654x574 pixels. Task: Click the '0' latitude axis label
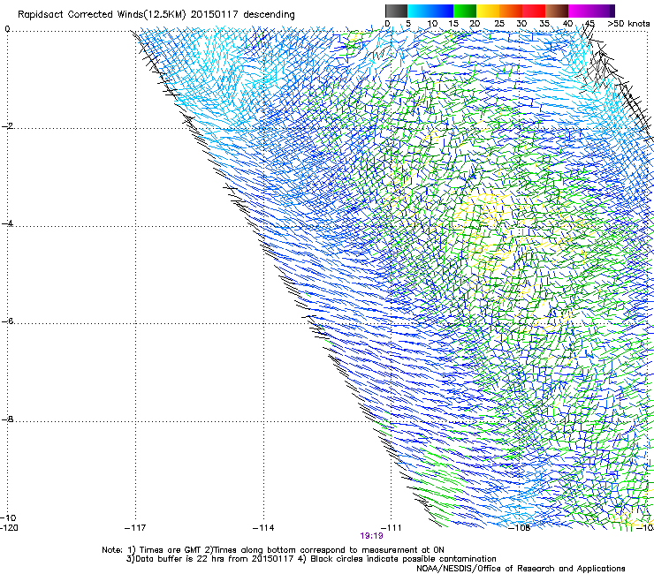click(x=7, y=29)
